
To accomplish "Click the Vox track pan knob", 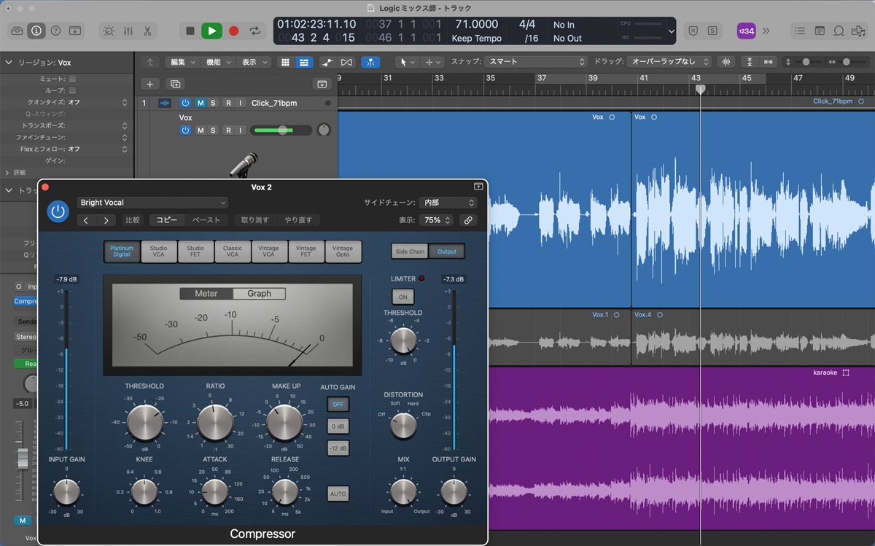I will click(x=323, y=130).
